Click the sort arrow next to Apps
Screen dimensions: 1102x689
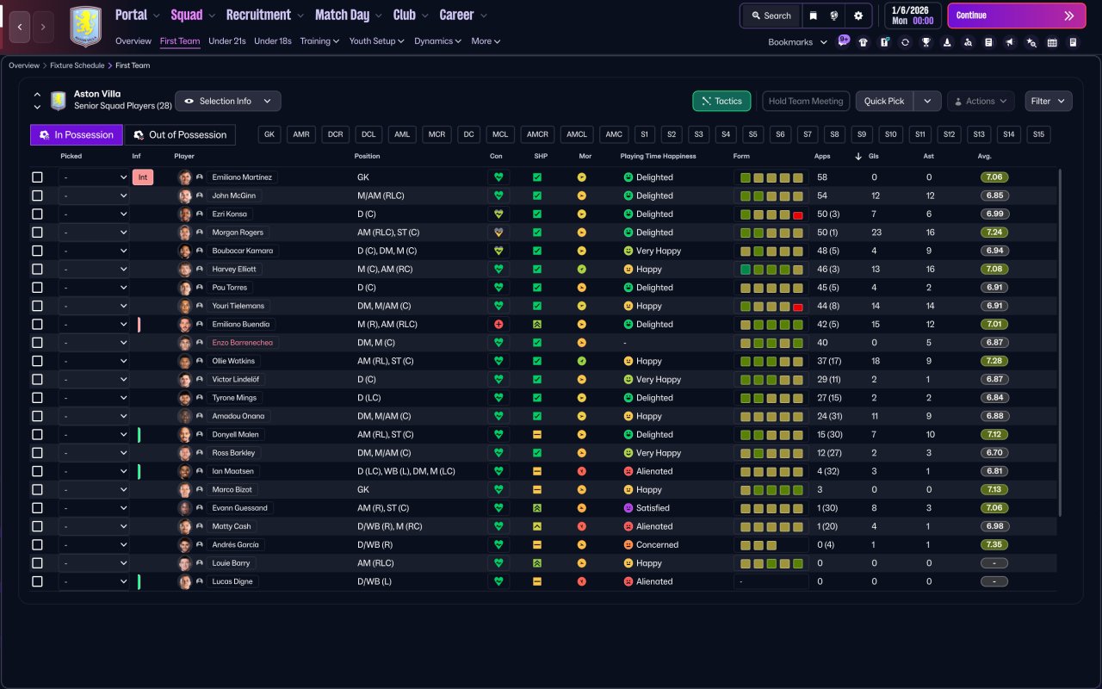pyautogui.click(x=857, y=157)
